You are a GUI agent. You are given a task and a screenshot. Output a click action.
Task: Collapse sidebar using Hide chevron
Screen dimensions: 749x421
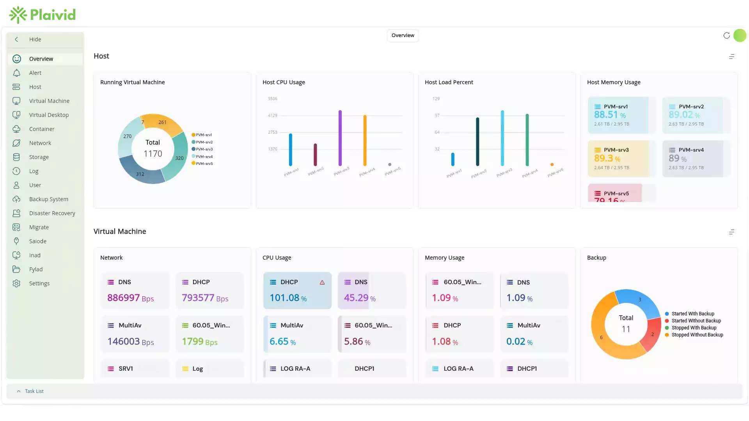(x=16, y=39)
